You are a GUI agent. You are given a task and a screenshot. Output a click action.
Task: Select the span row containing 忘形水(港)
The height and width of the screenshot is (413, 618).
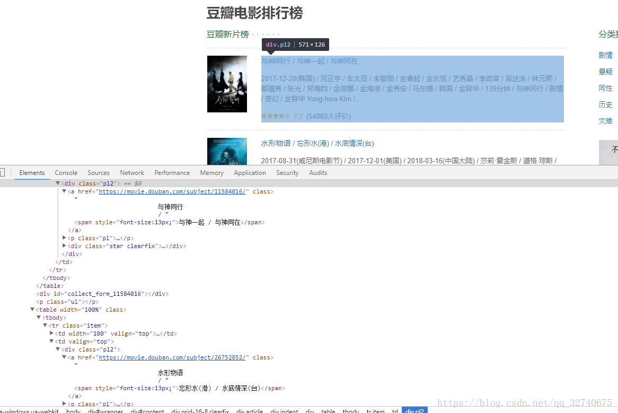coord(180,388)
